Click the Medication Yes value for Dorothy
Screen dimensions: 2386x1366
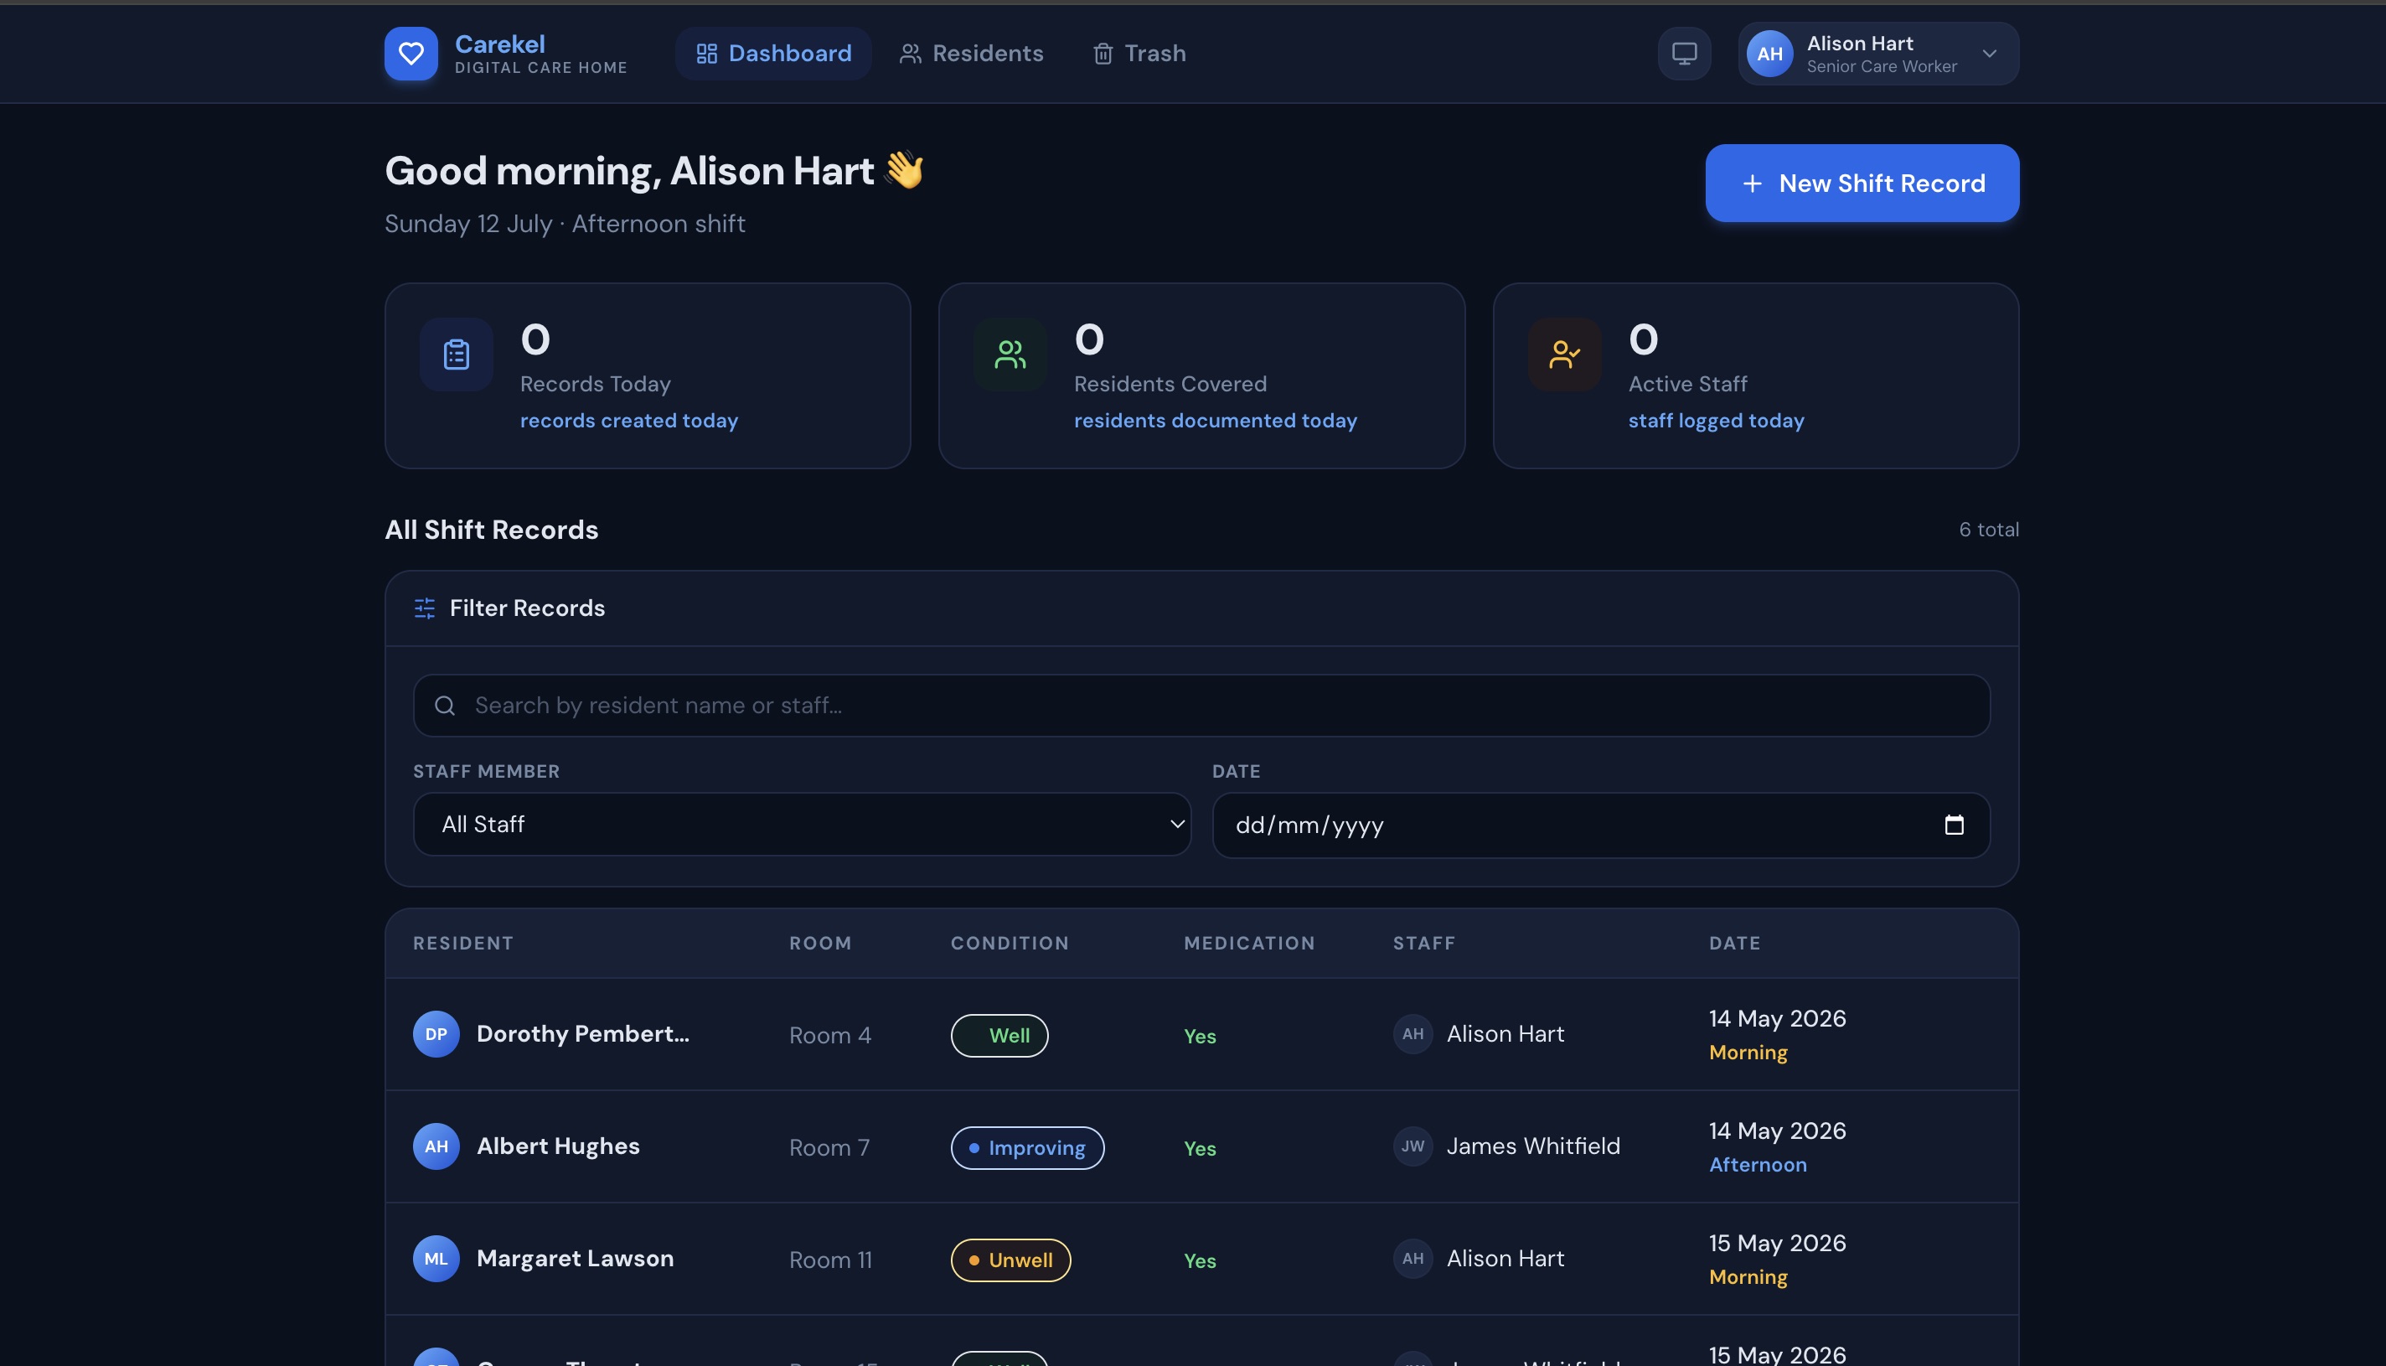1200,1037
